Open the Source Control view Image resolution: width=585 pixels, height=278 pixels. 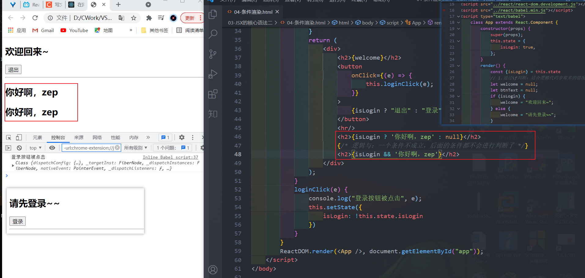point(213,54)
